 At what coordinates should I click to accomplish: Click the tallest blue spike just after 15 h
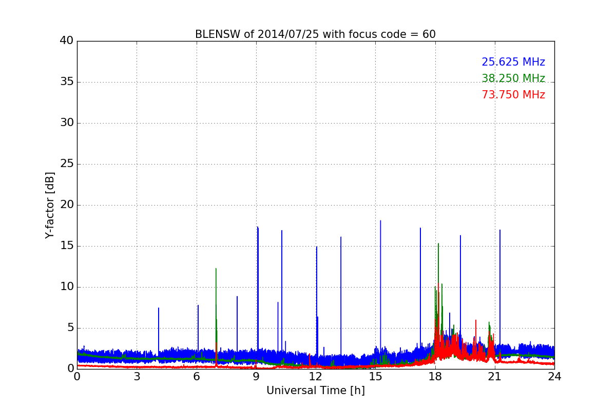[x=380, y=284]
